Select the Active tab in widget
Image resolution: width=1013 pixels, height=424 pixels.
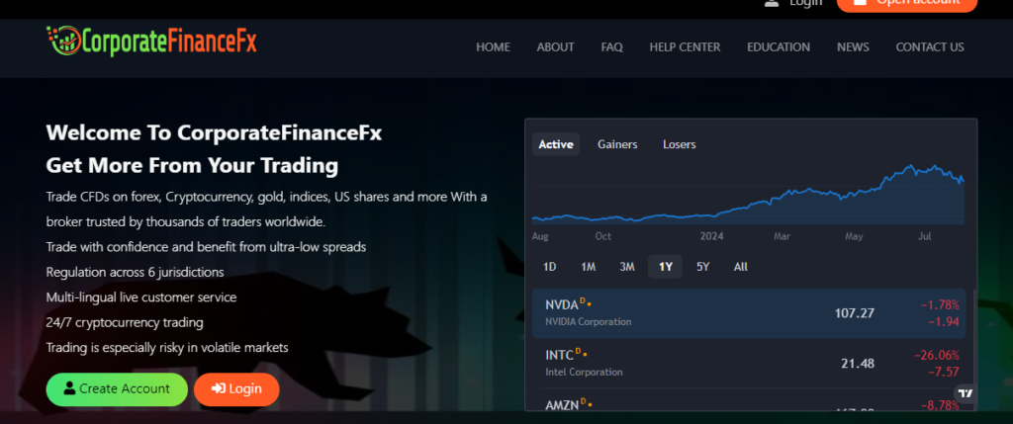pyautogui.click(x=556, y=144)
